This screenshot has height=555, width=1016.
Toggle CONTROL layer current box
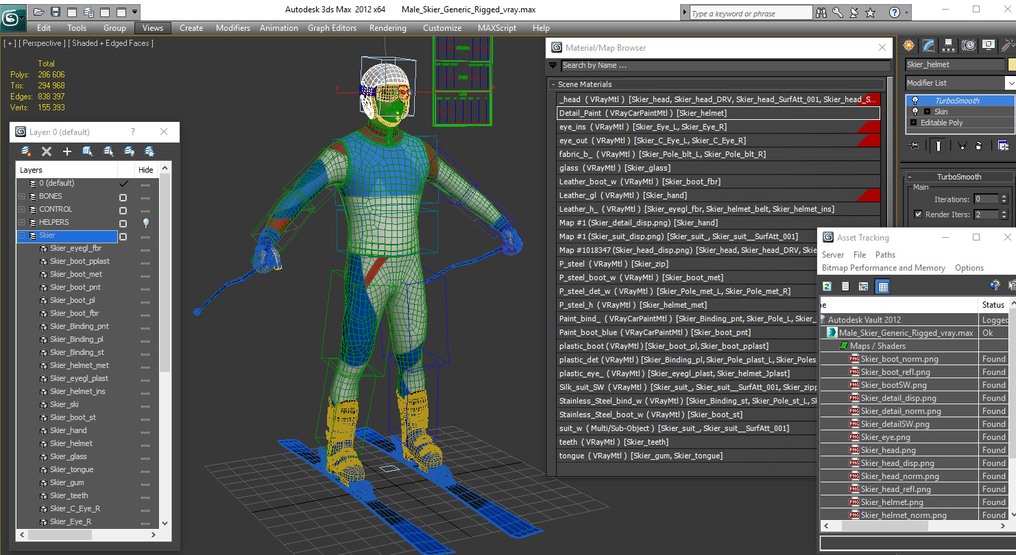[123, 210]
